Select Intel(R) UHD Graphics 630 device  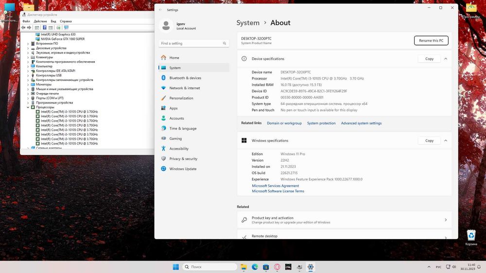click(x=58, y=34)
